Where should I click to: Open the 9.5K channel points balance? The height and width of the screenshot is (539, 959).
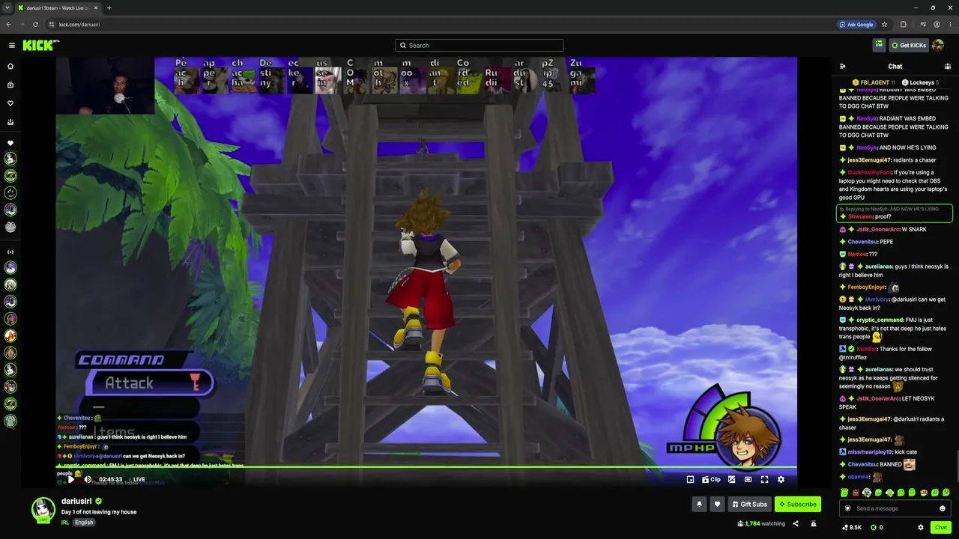(x=852, y=528)
